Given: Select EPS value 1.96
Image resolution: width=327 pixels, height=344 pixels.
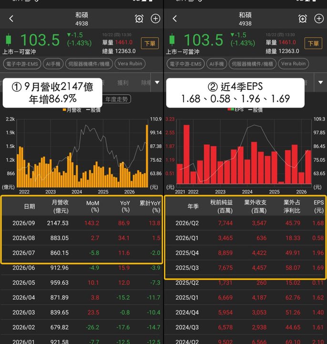Looking at the screenshot, I should point(318,253).
